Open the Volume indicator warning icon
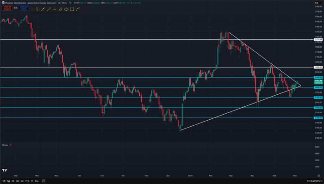This screenshot has height=184, width=324. click(x=10, y=145)
